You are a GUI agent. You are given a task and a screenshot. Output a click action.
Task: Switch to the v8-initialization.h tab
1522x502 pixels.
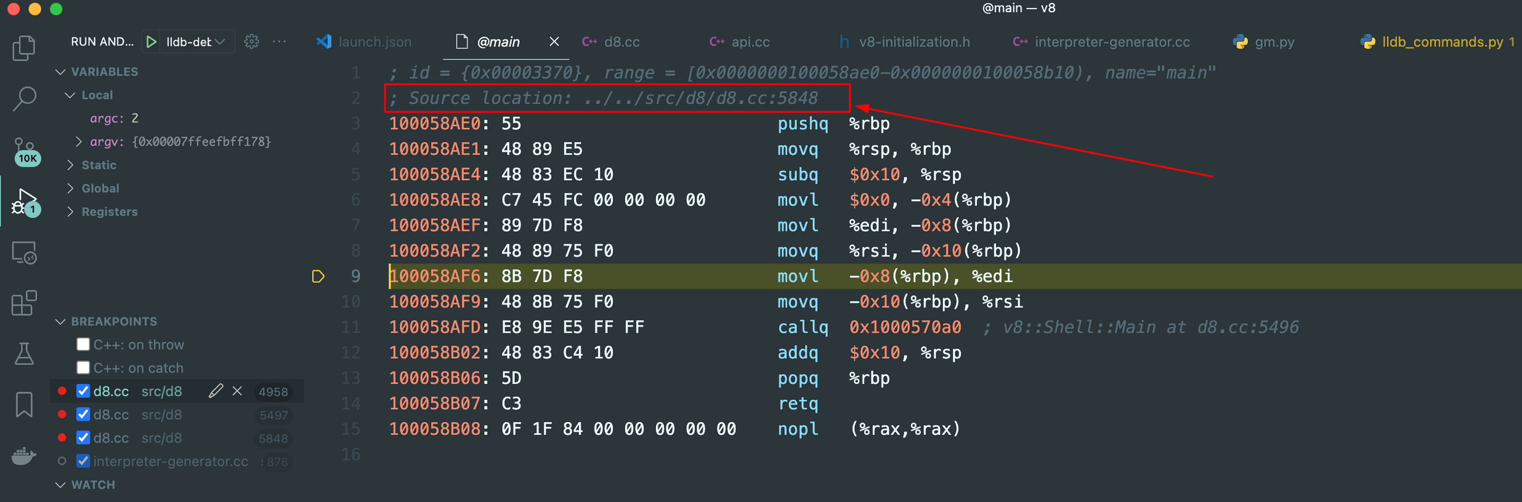coord(904,42)
